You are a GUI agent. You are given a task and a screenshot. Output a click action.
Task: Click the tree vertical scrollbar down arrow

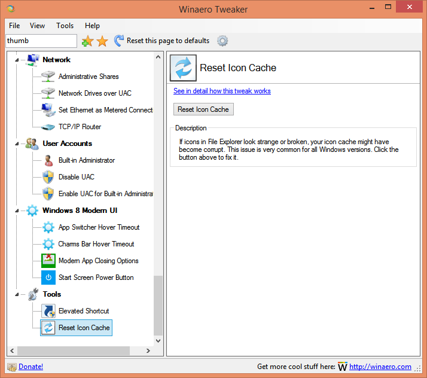point(158,340)
